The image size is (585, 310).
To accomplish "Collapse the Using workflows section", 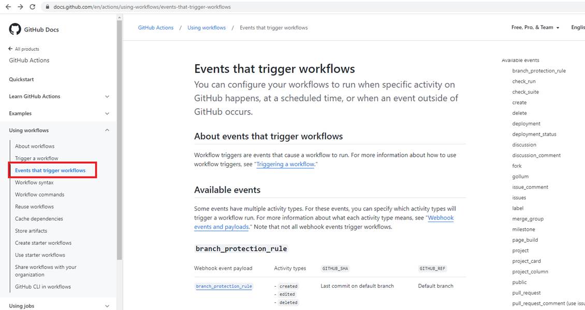I will [x=107, y=130].
